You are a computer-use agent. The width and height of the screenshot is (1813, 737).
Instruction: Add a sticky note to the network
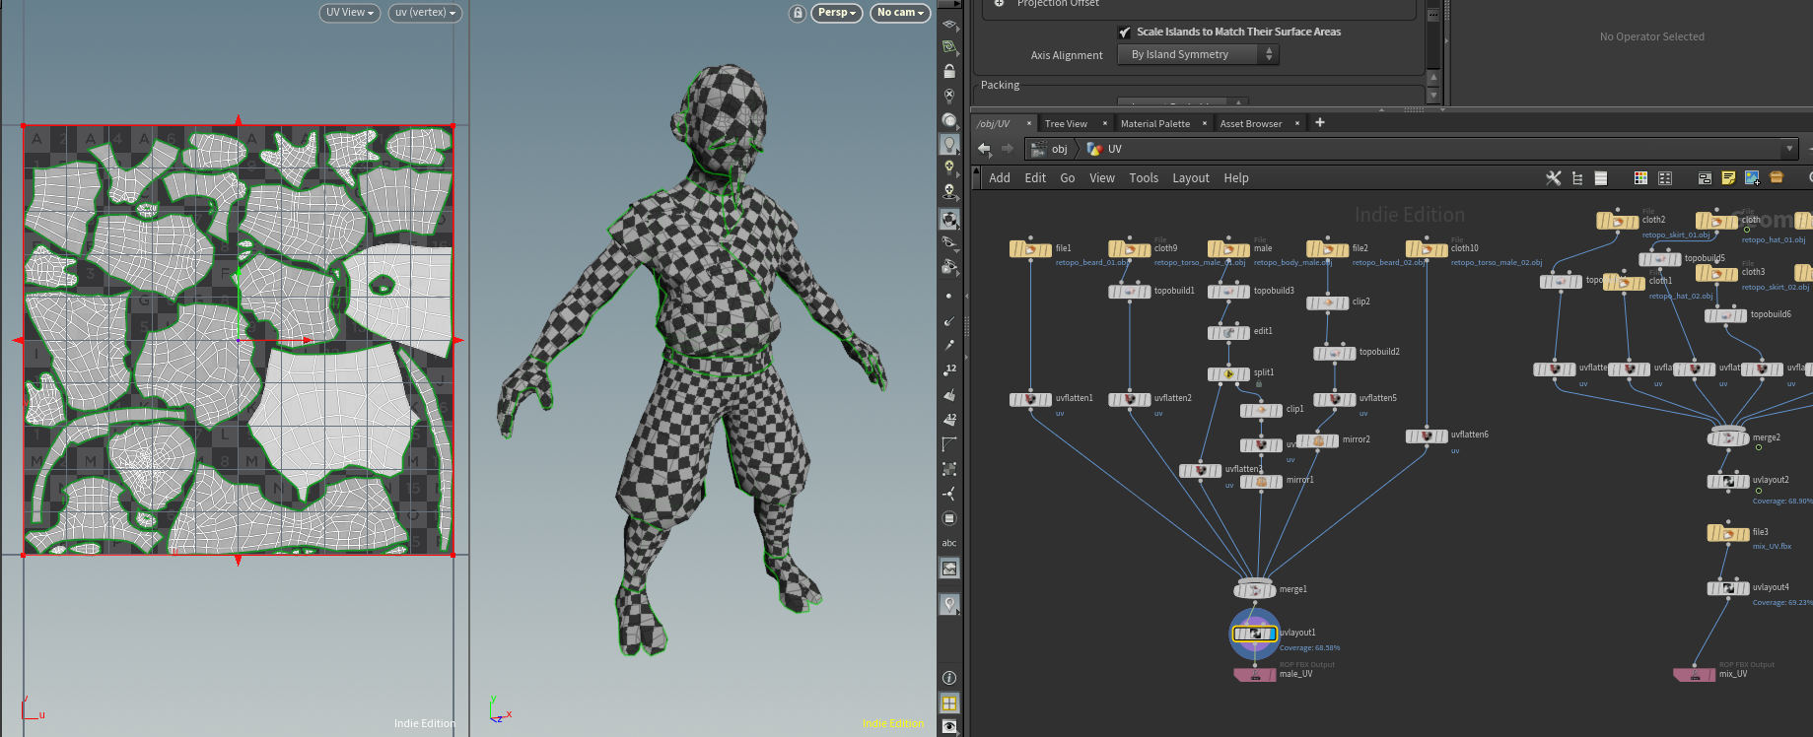click(x=1728, y=178)
